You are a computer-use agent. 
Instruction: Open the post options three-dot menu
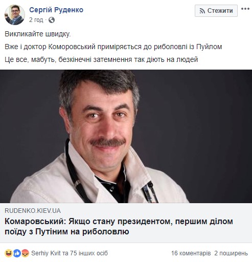(245, 9)
